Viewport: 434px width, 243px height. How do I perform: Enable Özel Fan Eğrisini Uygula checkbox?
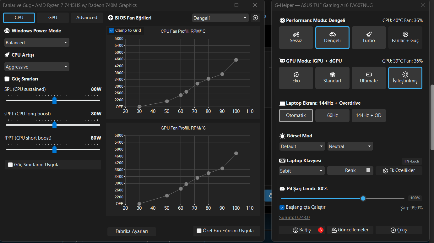click(199, 231)
